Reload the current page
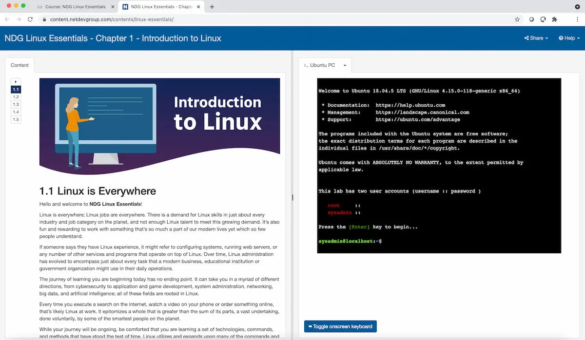Image resolution: width=585 pixels, height=340 pixels. pos(31,19)
